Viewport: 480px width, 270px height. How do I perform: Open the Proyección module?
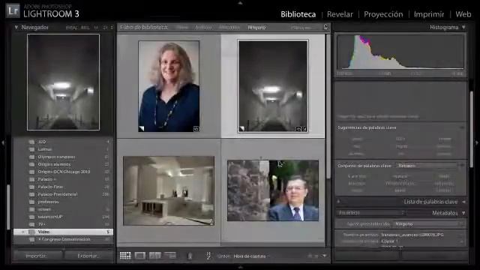383,14
